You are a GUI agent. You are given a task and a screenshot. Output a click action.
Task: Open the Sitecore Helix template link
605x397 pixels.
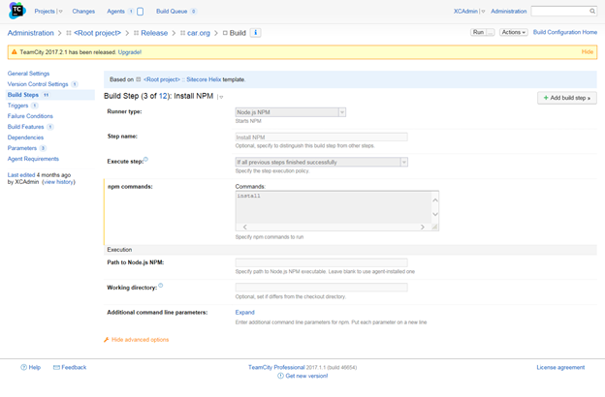click(204, 79)
